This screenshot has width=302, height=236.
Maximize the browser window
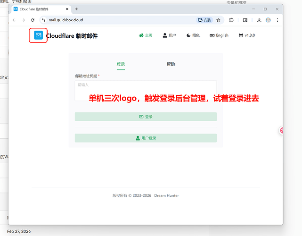click(265, 9)
